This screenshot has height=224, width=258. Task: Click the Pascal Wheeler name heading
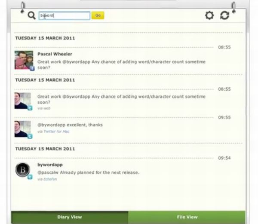55,54
